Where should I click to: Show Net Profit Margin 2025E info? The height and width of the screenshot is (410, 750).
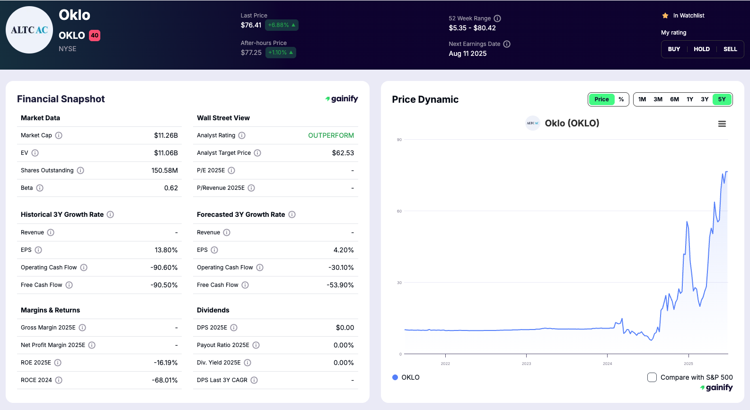[x=92, y=345]
